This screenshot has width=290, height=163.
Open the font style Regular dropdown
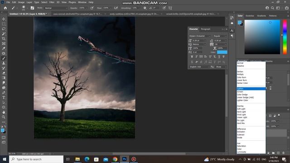click(x=220, y=36)
